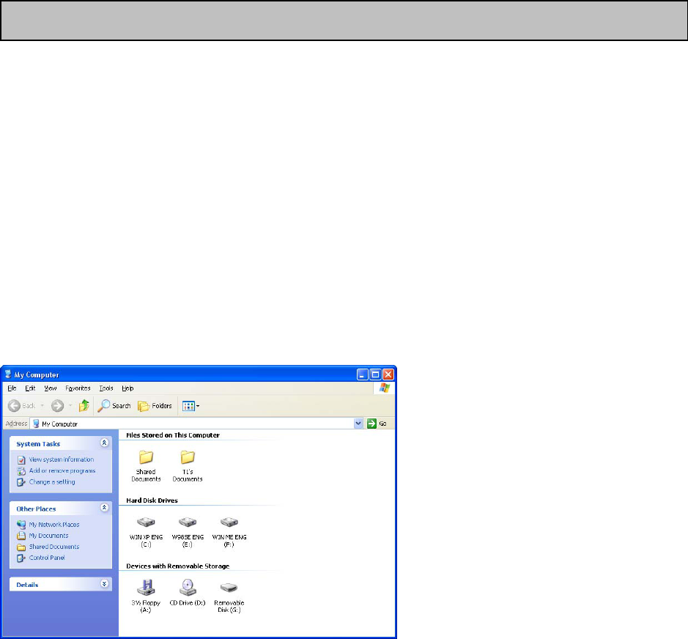The image size is (688, 639).
Task: Toggle the Folders pane button
Action: tap(155, 406)
